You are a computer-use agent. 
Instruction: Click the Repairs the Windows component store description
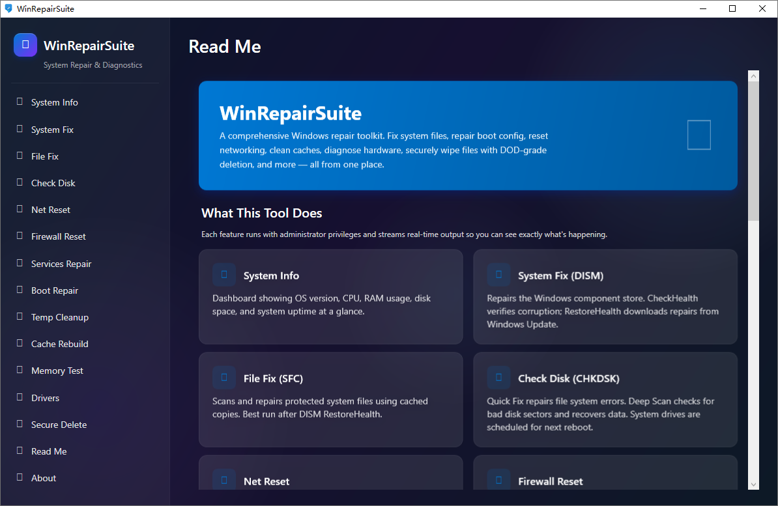tap(602, 311)
